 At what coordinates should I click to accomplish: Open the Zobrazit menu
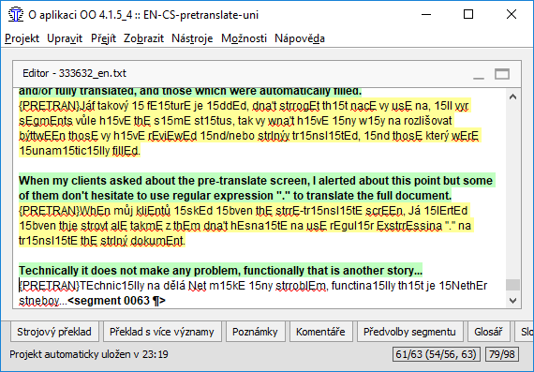coord(143,38)
